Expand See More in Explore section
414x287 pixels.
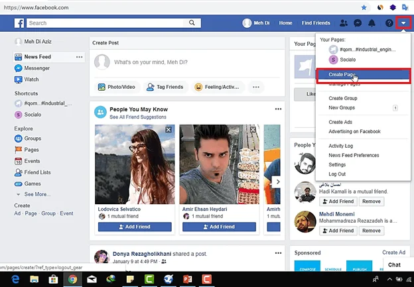(x=37, y=194)
